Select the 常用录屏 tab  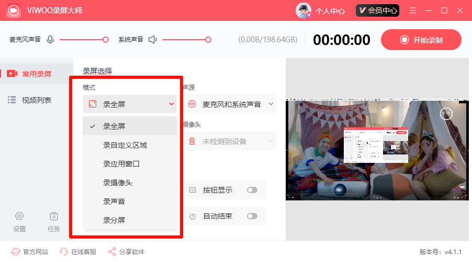tap(37, 74)
